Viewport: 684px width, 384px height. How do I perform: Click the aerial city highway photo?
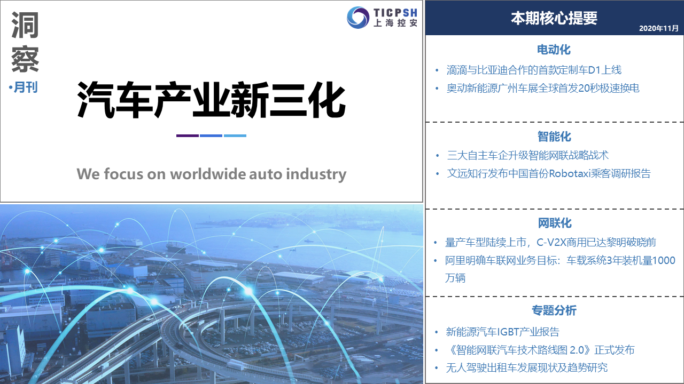pyautogui.click(x=212, y=293)
